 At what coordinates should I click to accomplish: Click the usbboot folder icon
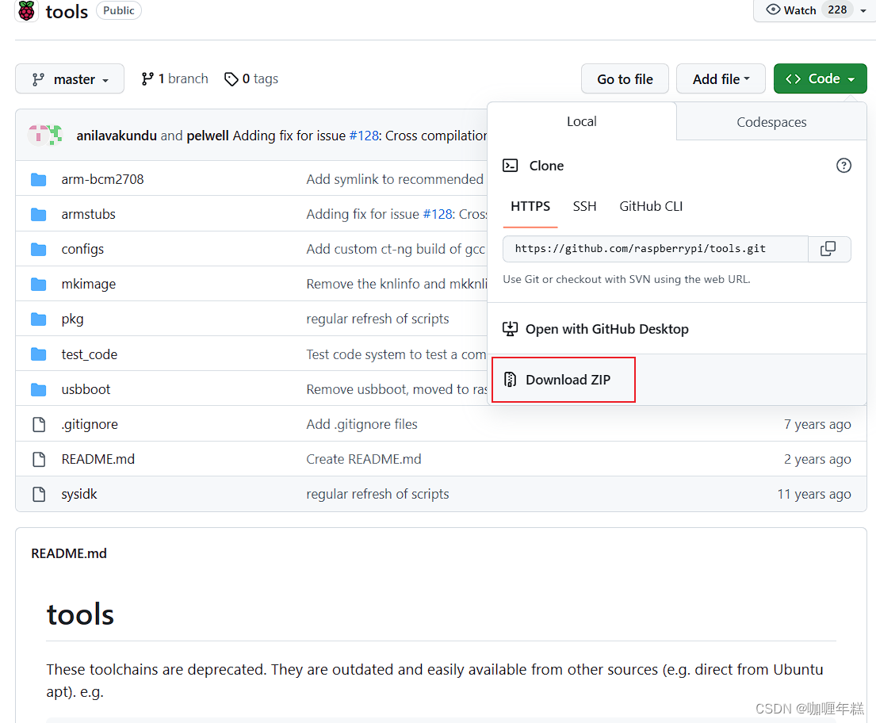coord(39,389)
